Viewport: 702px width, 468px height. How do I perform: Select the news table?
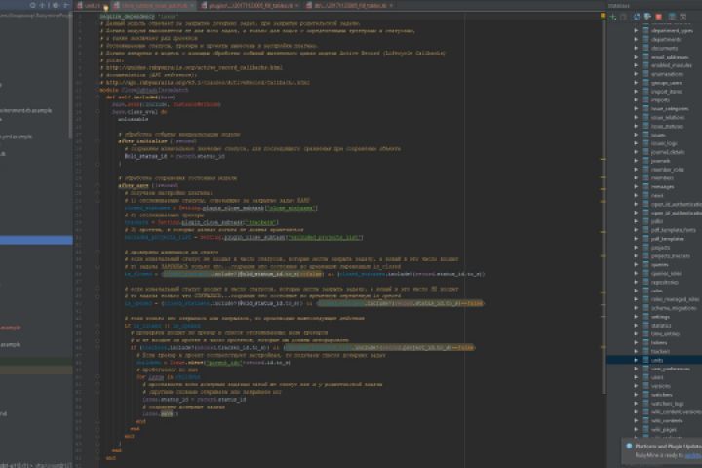tap(657, 195)
